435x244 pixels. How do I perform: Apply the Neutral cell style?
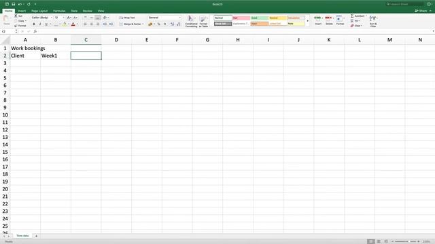[x=278, y=18]
